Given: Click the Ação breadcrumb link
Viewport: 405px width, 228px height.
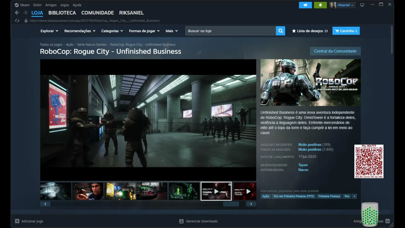Looking at the screenshot, I should [x=70, y=45].
